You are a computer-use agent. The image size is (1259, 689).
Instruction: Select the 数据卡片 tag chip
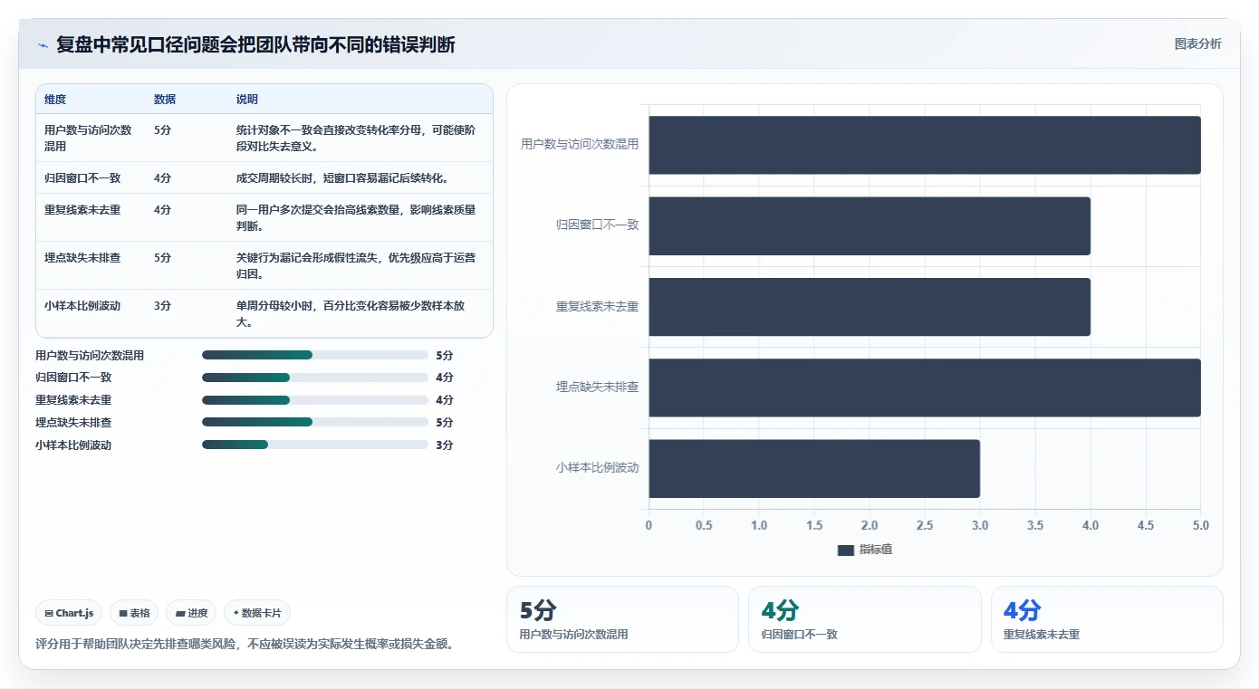pos(257,613)
